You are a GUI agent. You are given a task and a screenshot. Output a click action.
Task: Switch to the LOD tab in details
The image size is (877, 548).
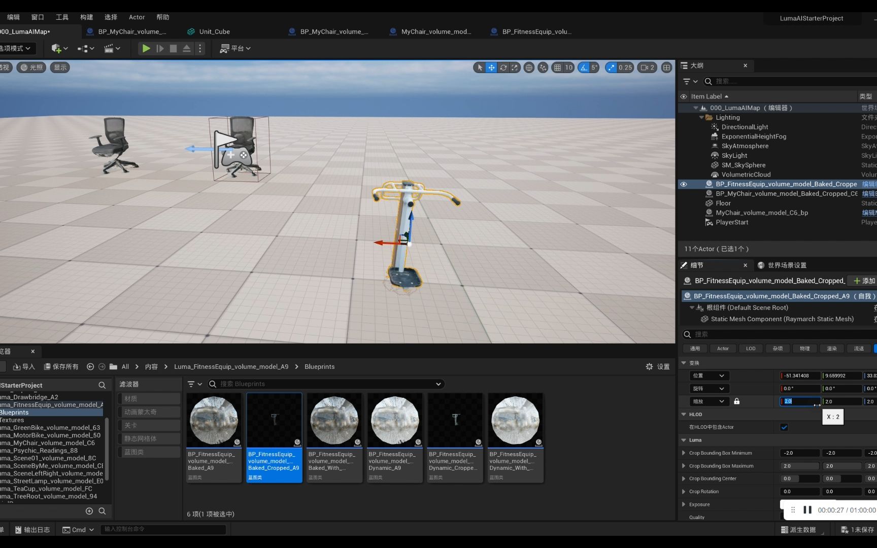click(751, 349)
